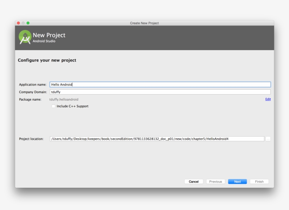This screenshot has height=210, width=289.
Task: Click the 'Android Studio' subtitle text
Action: [x=44, y=41]
